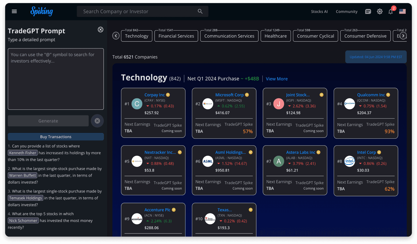417x244 pixels.
Task: Open the Qualcomm Inc company link
Action: tap(371, 95)
